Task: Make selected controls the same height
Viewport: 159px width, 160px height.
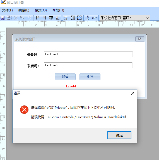Action: [x=73, y=18]
